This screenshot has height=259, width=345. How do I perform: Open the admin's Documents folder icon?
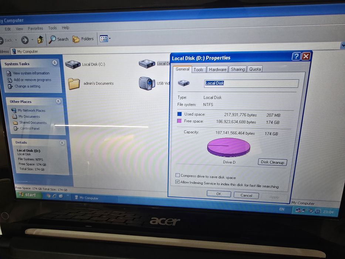(74, 84)
